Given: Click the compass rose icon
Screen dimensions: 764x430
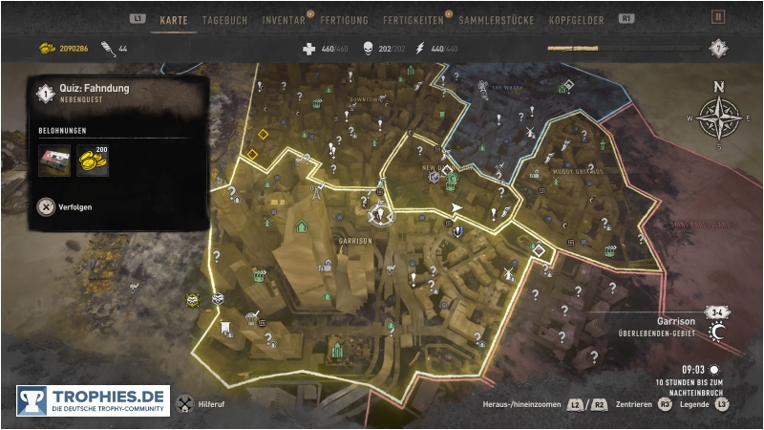Looking at the screenshot, I should pyautogui.click(x=719, y=118).
